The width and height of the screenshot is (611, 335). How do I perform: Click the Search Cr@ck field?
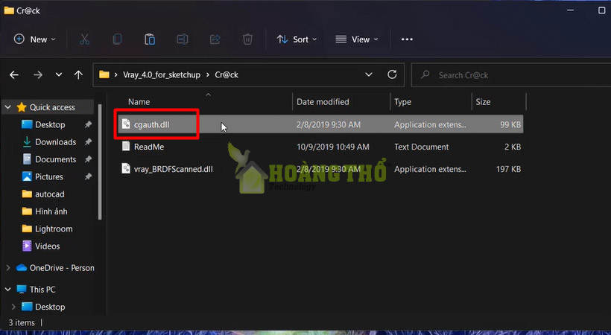tap(511, 74)
